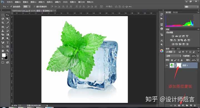
Task: Set the foreground color swatch
Action: point(4,55)
